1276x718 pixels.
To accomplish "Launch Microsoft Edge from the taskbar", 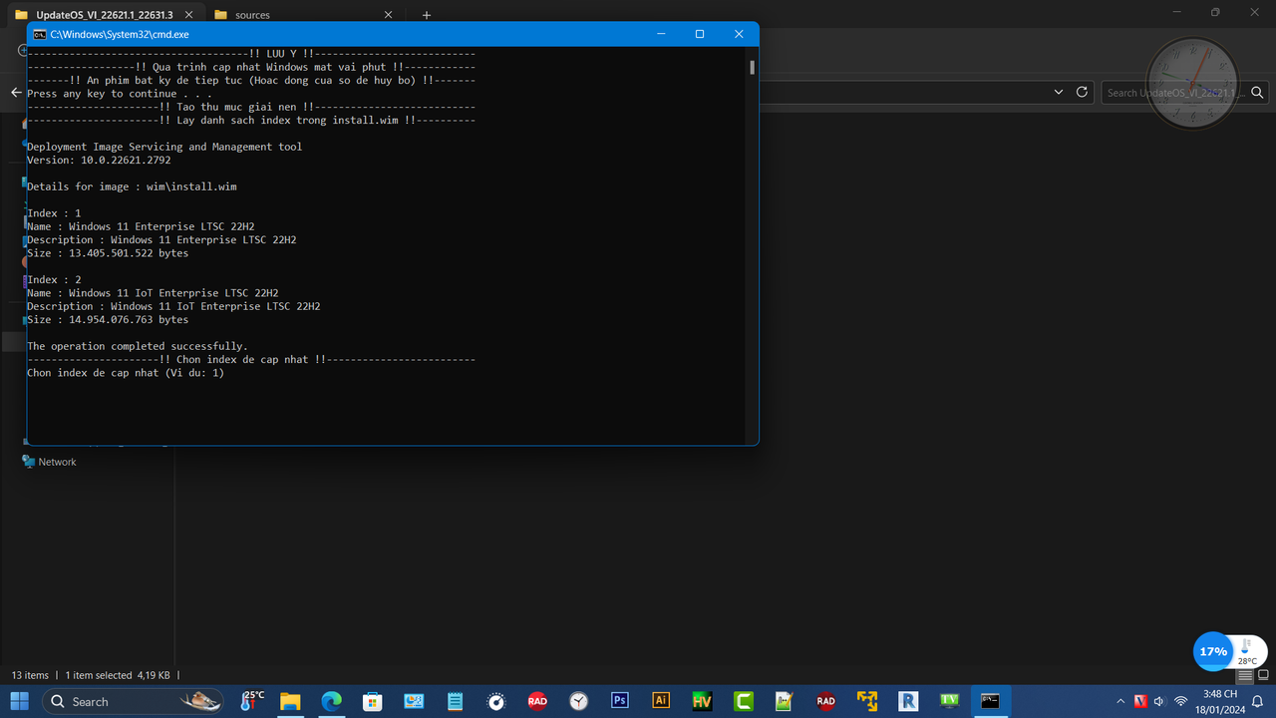I will coord(331,701).
